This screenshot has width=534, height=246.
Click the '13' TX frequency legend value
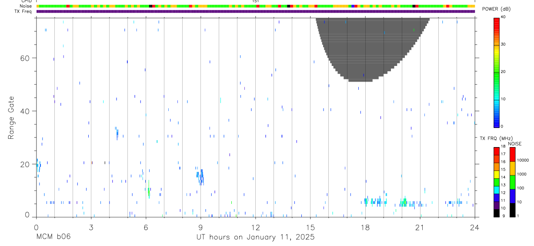coord(503,185)
